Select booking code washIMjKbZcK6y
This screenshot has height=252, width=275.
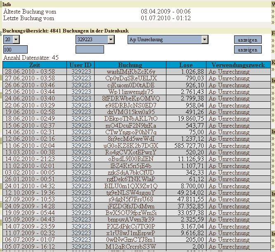point(131,72)
